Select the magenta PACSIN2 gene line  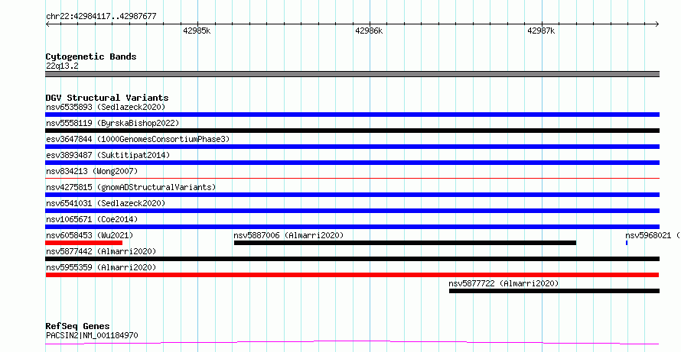[x=352, y=343]
